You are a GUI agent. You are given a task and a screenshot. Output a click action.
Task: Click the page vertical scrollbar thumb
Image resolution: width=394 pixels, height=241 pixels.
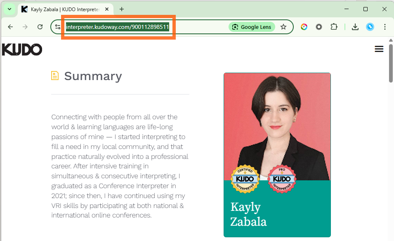391,63
